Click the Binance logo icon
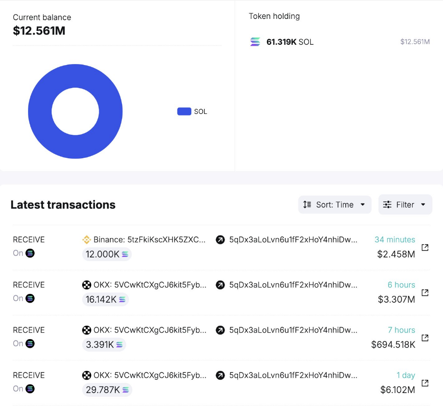 (86, 240)
